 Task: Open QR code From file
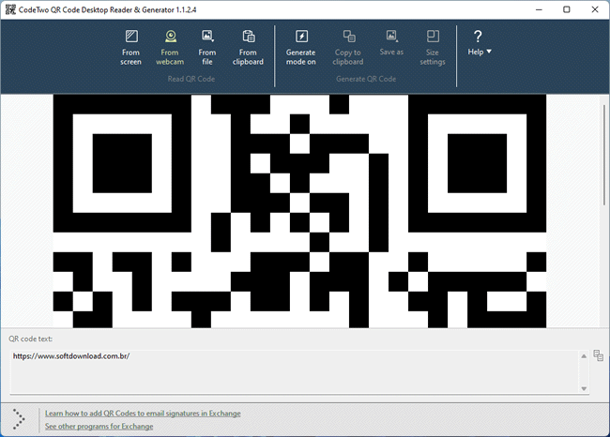pos(207,38)
